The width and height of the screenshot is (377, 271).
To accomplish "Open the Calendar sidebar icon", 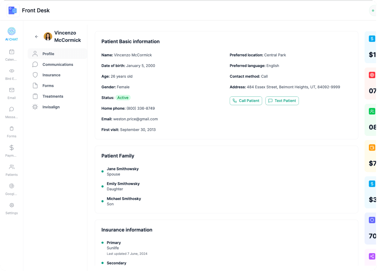I will [x=11, y=52].
